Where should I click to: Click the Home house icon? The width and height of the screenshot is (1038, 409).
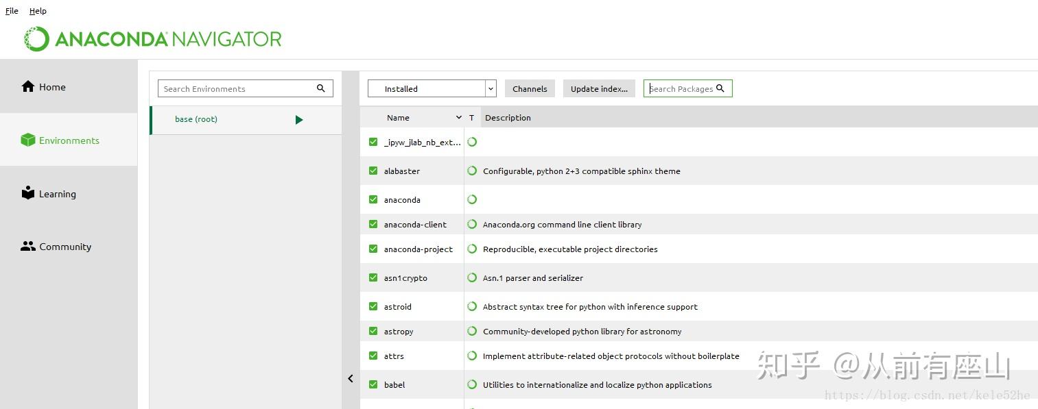click(28, 86)
